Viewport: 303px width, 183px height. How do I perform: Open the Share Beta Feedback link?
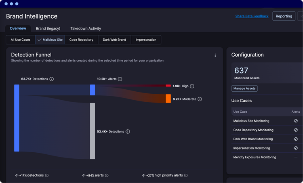252,16
